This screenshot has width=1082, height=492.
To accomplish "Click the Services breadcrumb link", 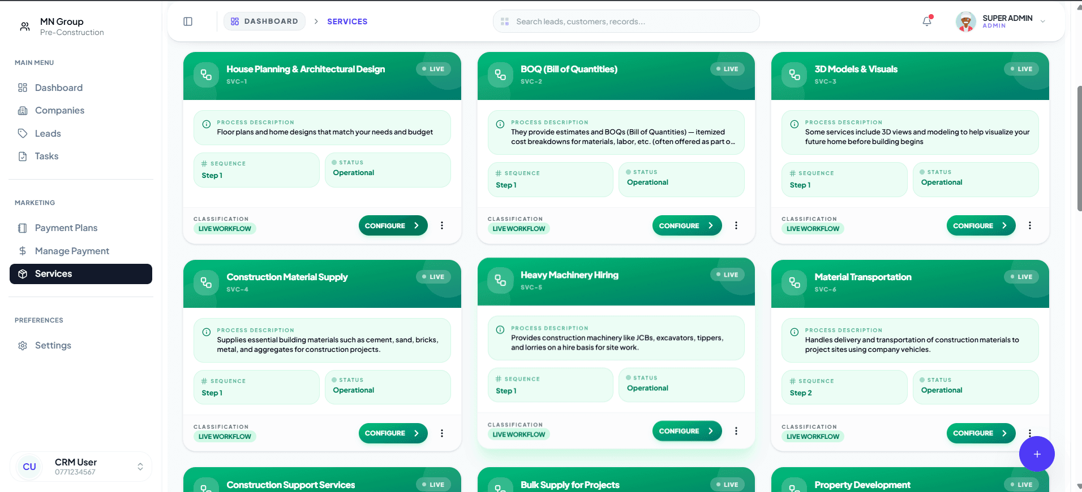I will [347, 21].
